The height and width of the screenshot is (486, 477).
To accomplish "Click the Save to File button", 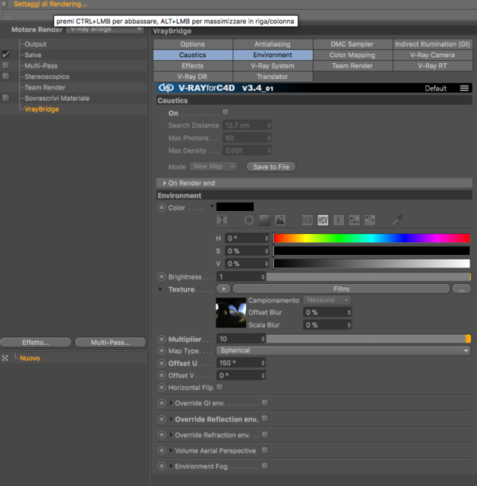I will (x=271, y=167).
